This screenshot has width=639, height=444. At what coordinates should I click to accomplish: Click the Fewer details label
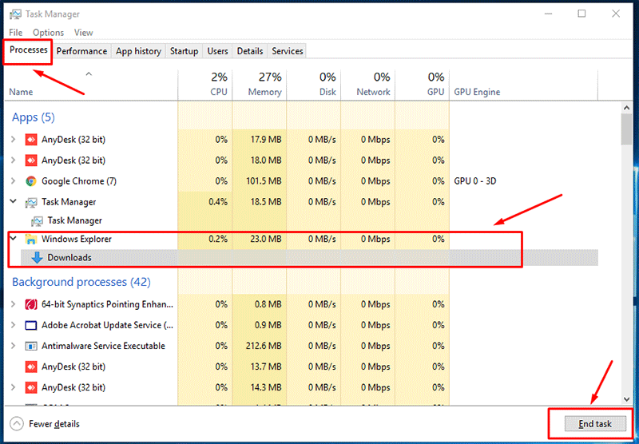coord(54,424)
